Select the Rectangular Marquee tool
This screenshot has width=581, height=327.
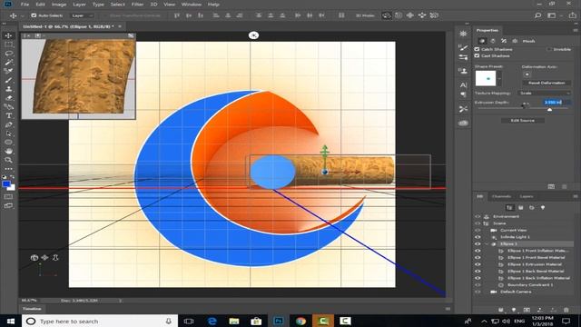click(x=8, y=45)
